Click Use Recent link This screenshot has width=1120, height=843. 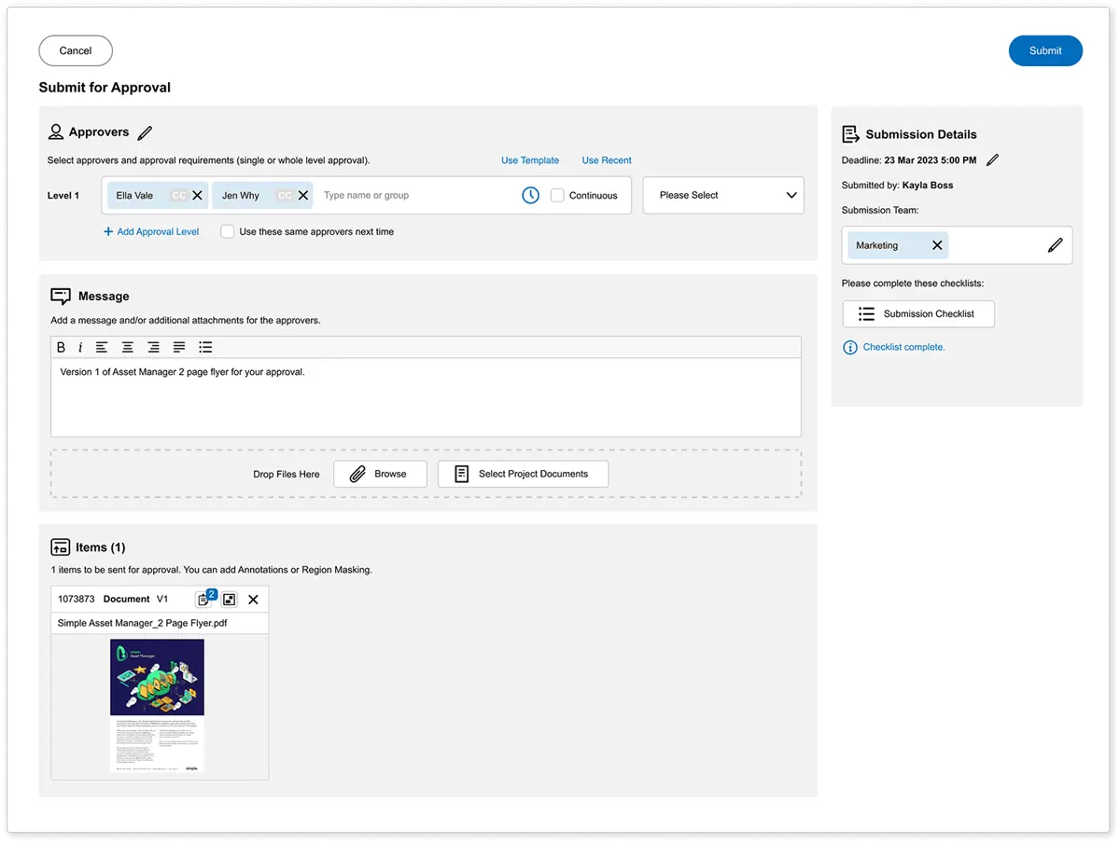(x=607, y=160)
